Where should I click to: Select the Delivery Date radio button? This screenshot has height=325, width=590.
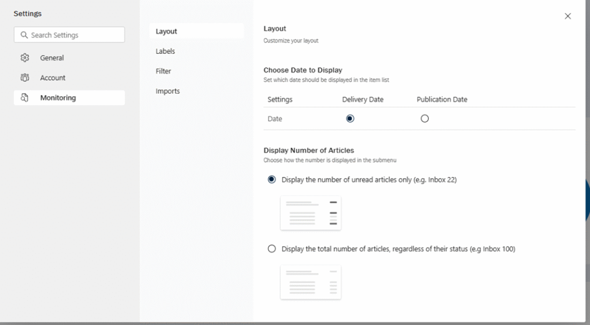[350, 119]
